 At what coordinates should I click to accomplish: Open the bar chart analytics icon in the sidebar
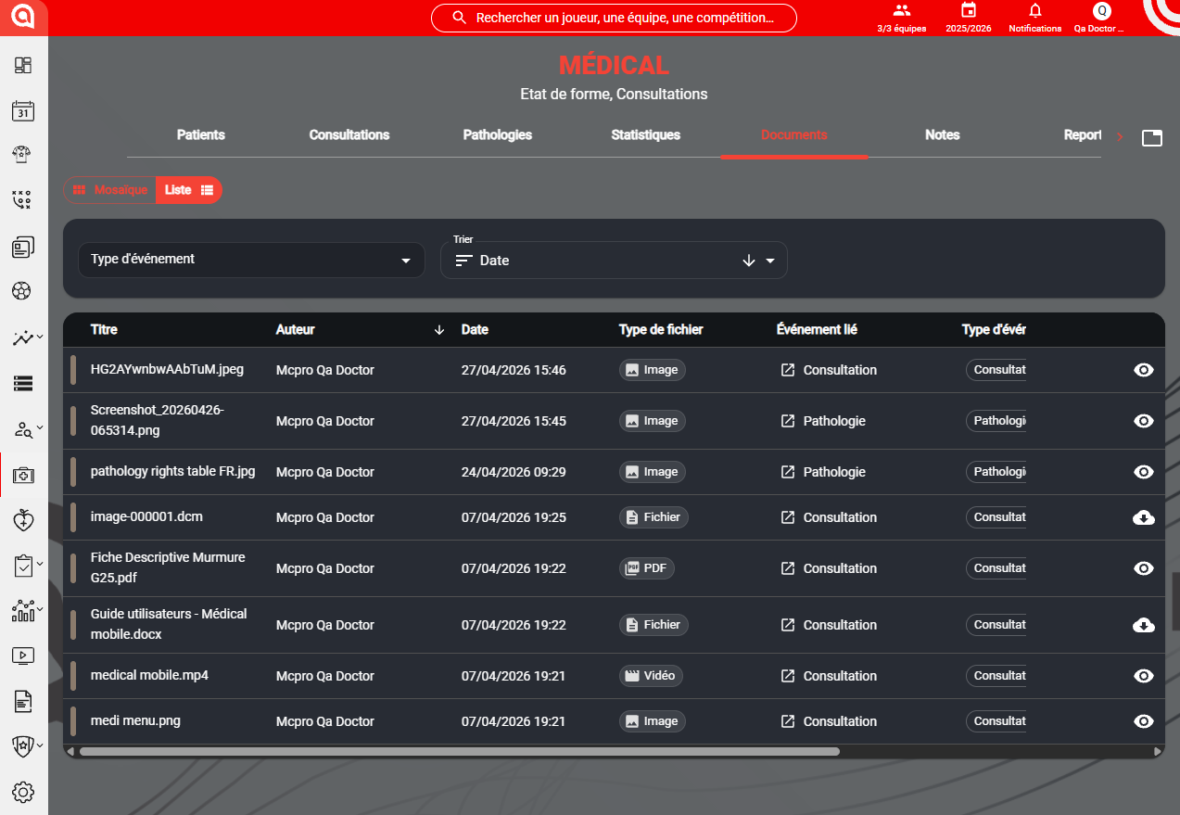(x=22, y=610)
